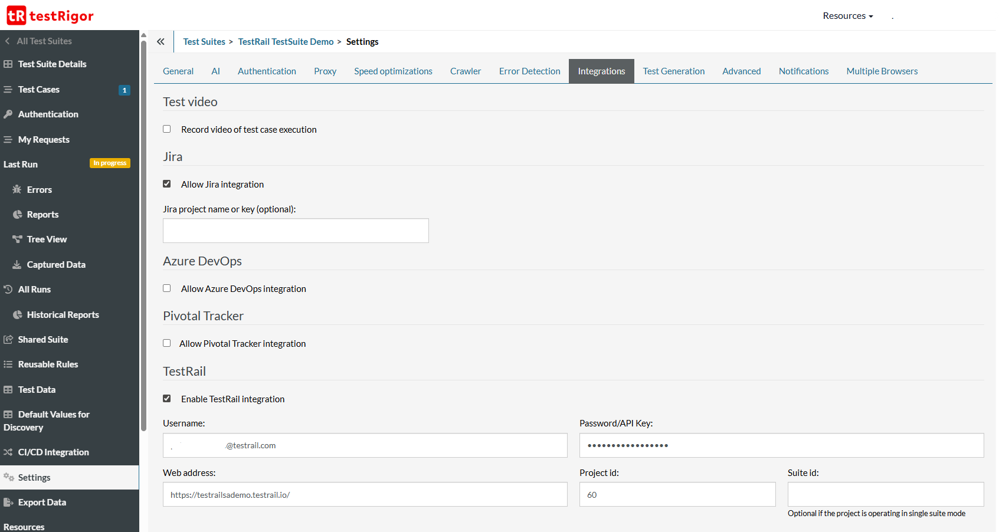Open Last Run in sidebar
Viewport: 999px width, 532px height.
[x=21, y=165]
